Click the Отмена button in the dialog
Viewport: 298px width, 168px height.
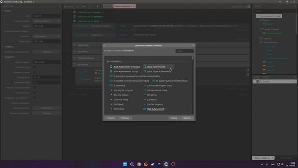pyautogui.click(x=111, y=118)
